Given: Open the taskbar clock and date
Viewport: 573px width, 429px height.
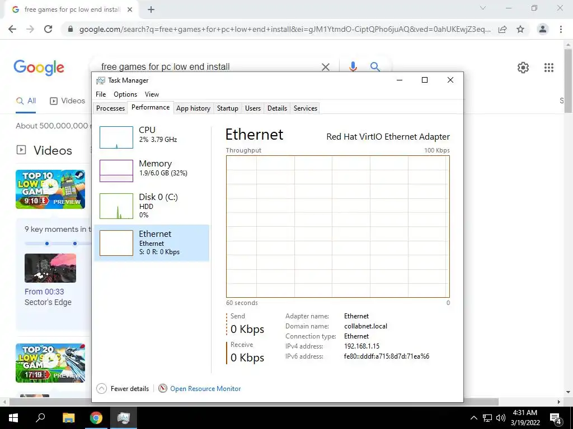Looking at the screenshot, I should (525, 418).
